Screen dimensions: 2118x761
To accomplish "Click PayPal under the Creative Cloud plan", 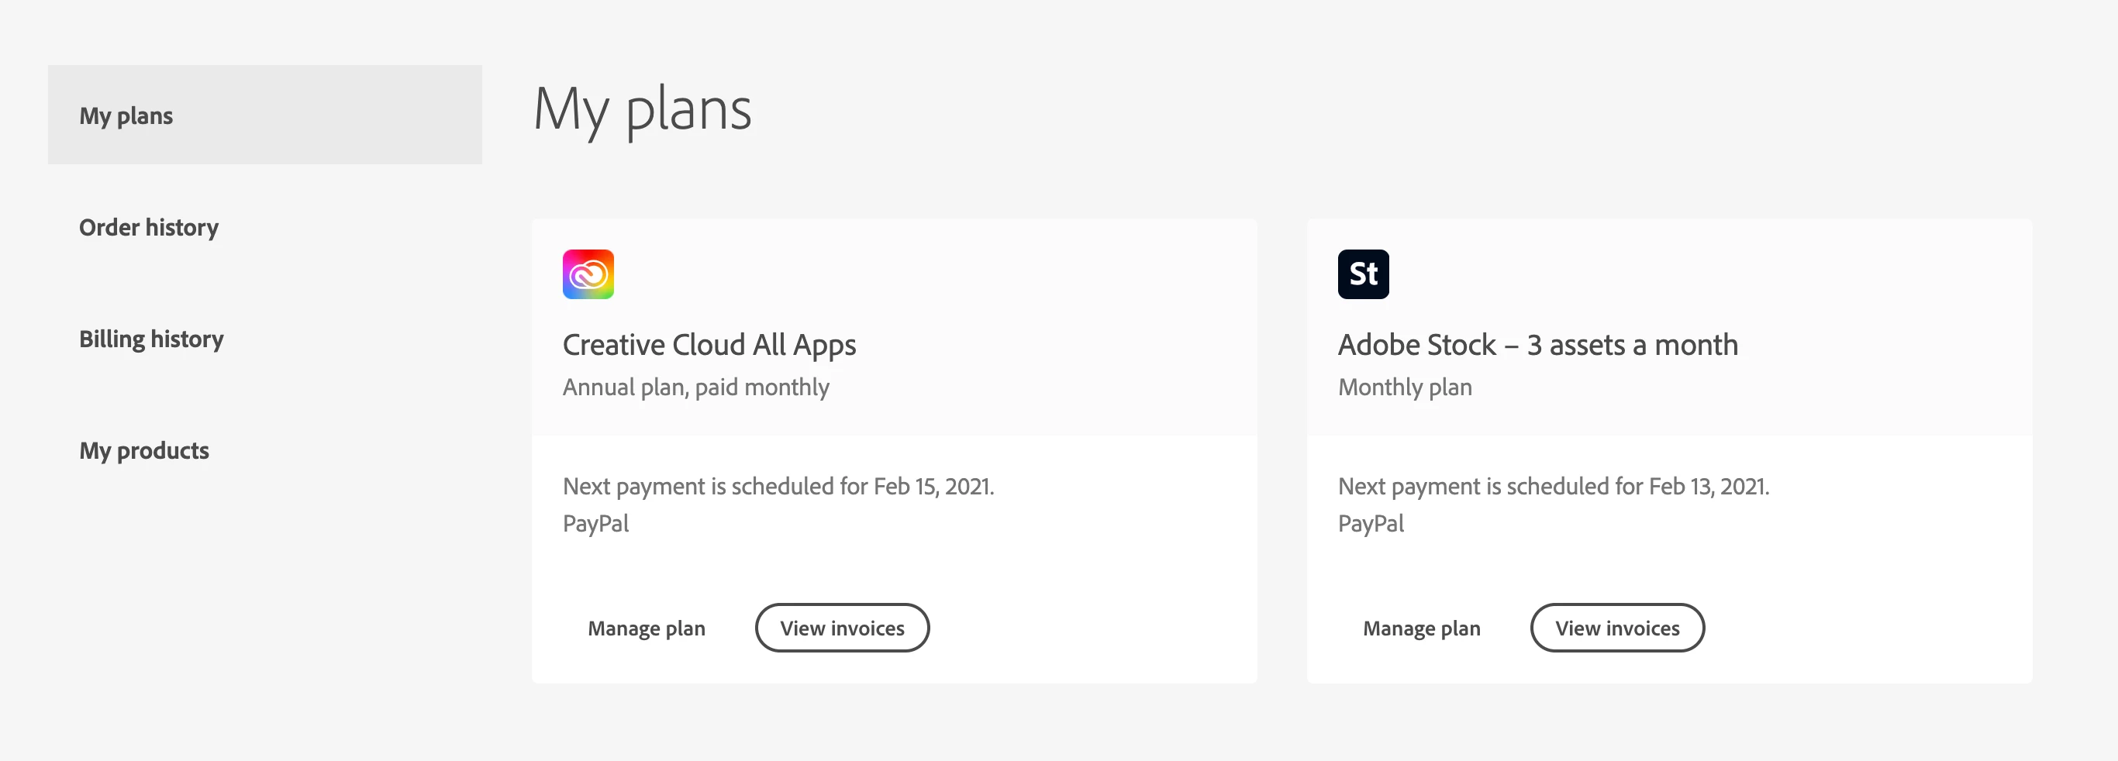I will pos(595,524).
